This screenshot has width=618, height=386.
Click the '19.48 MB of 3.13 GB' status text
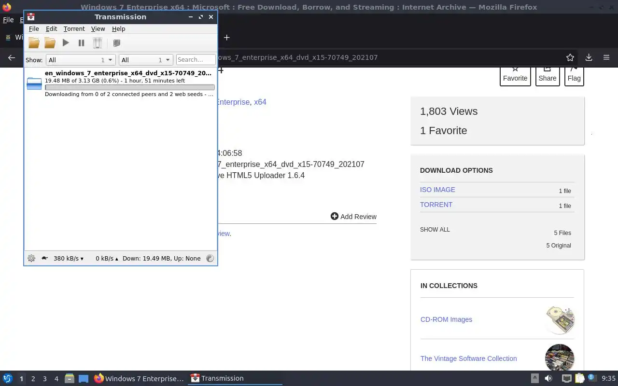tap(115, 81)
